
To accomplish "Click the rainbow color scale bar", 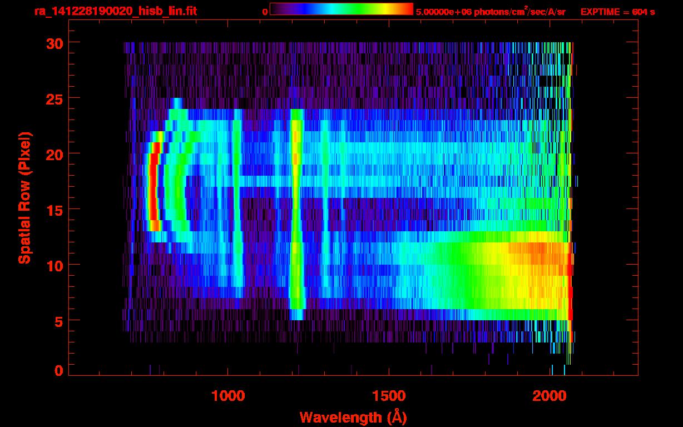I will click(x=341, y=9).
